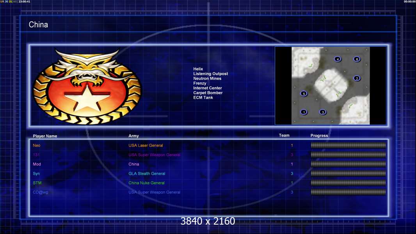Select the Listening Outpost entry
The height and width of the screenshot is (234, 416).
[210, 74]
